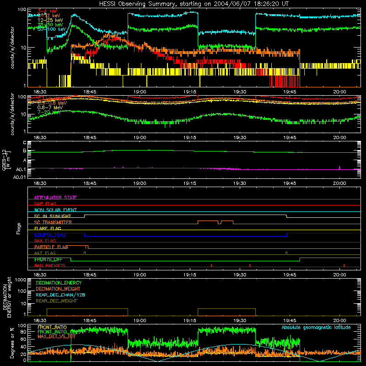Click the FRONTS_OFF flag label

tap(48, 259)
